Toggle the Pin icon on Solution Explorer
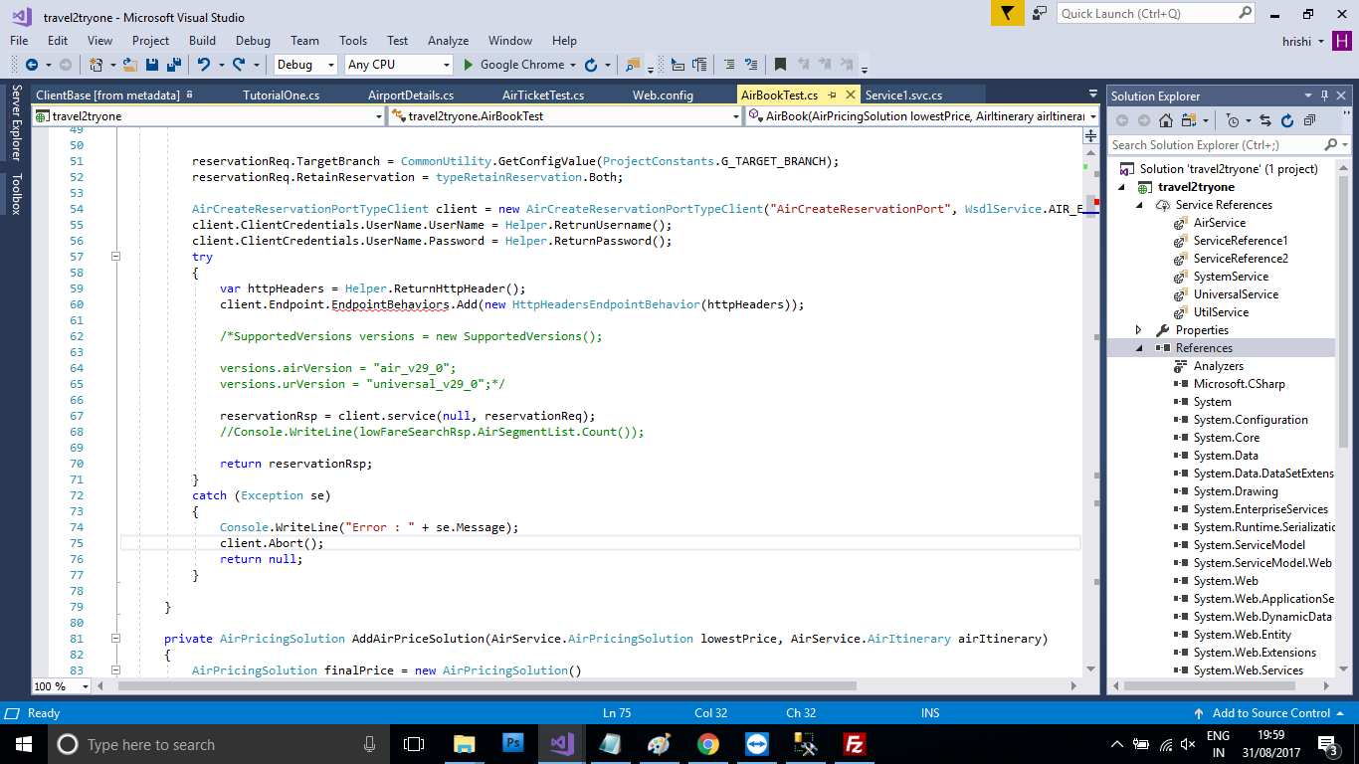 point(1324,95)
